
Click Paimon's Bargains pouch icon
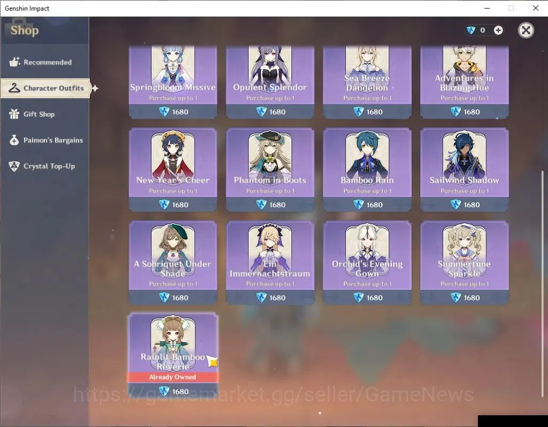[x=14, y=140]
